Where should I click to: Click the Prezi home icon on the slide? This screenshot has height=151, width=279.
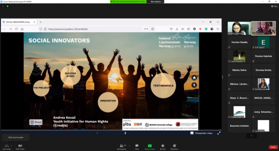pyautogui.click(x=194, y=78)
